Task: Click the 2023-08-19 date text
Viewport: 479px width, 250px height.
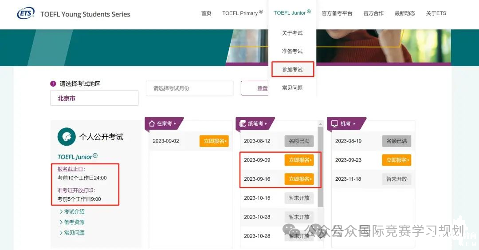Action: [348, 141]
